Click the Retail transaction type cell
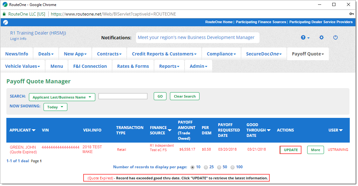Screen dimensions: 358x186 (122, 150)
